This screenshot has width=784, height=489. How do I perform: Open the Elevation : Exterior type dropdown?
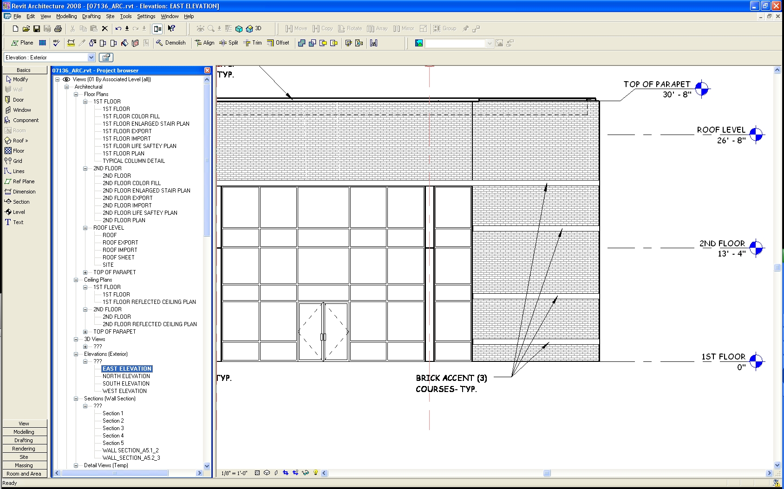91,58
